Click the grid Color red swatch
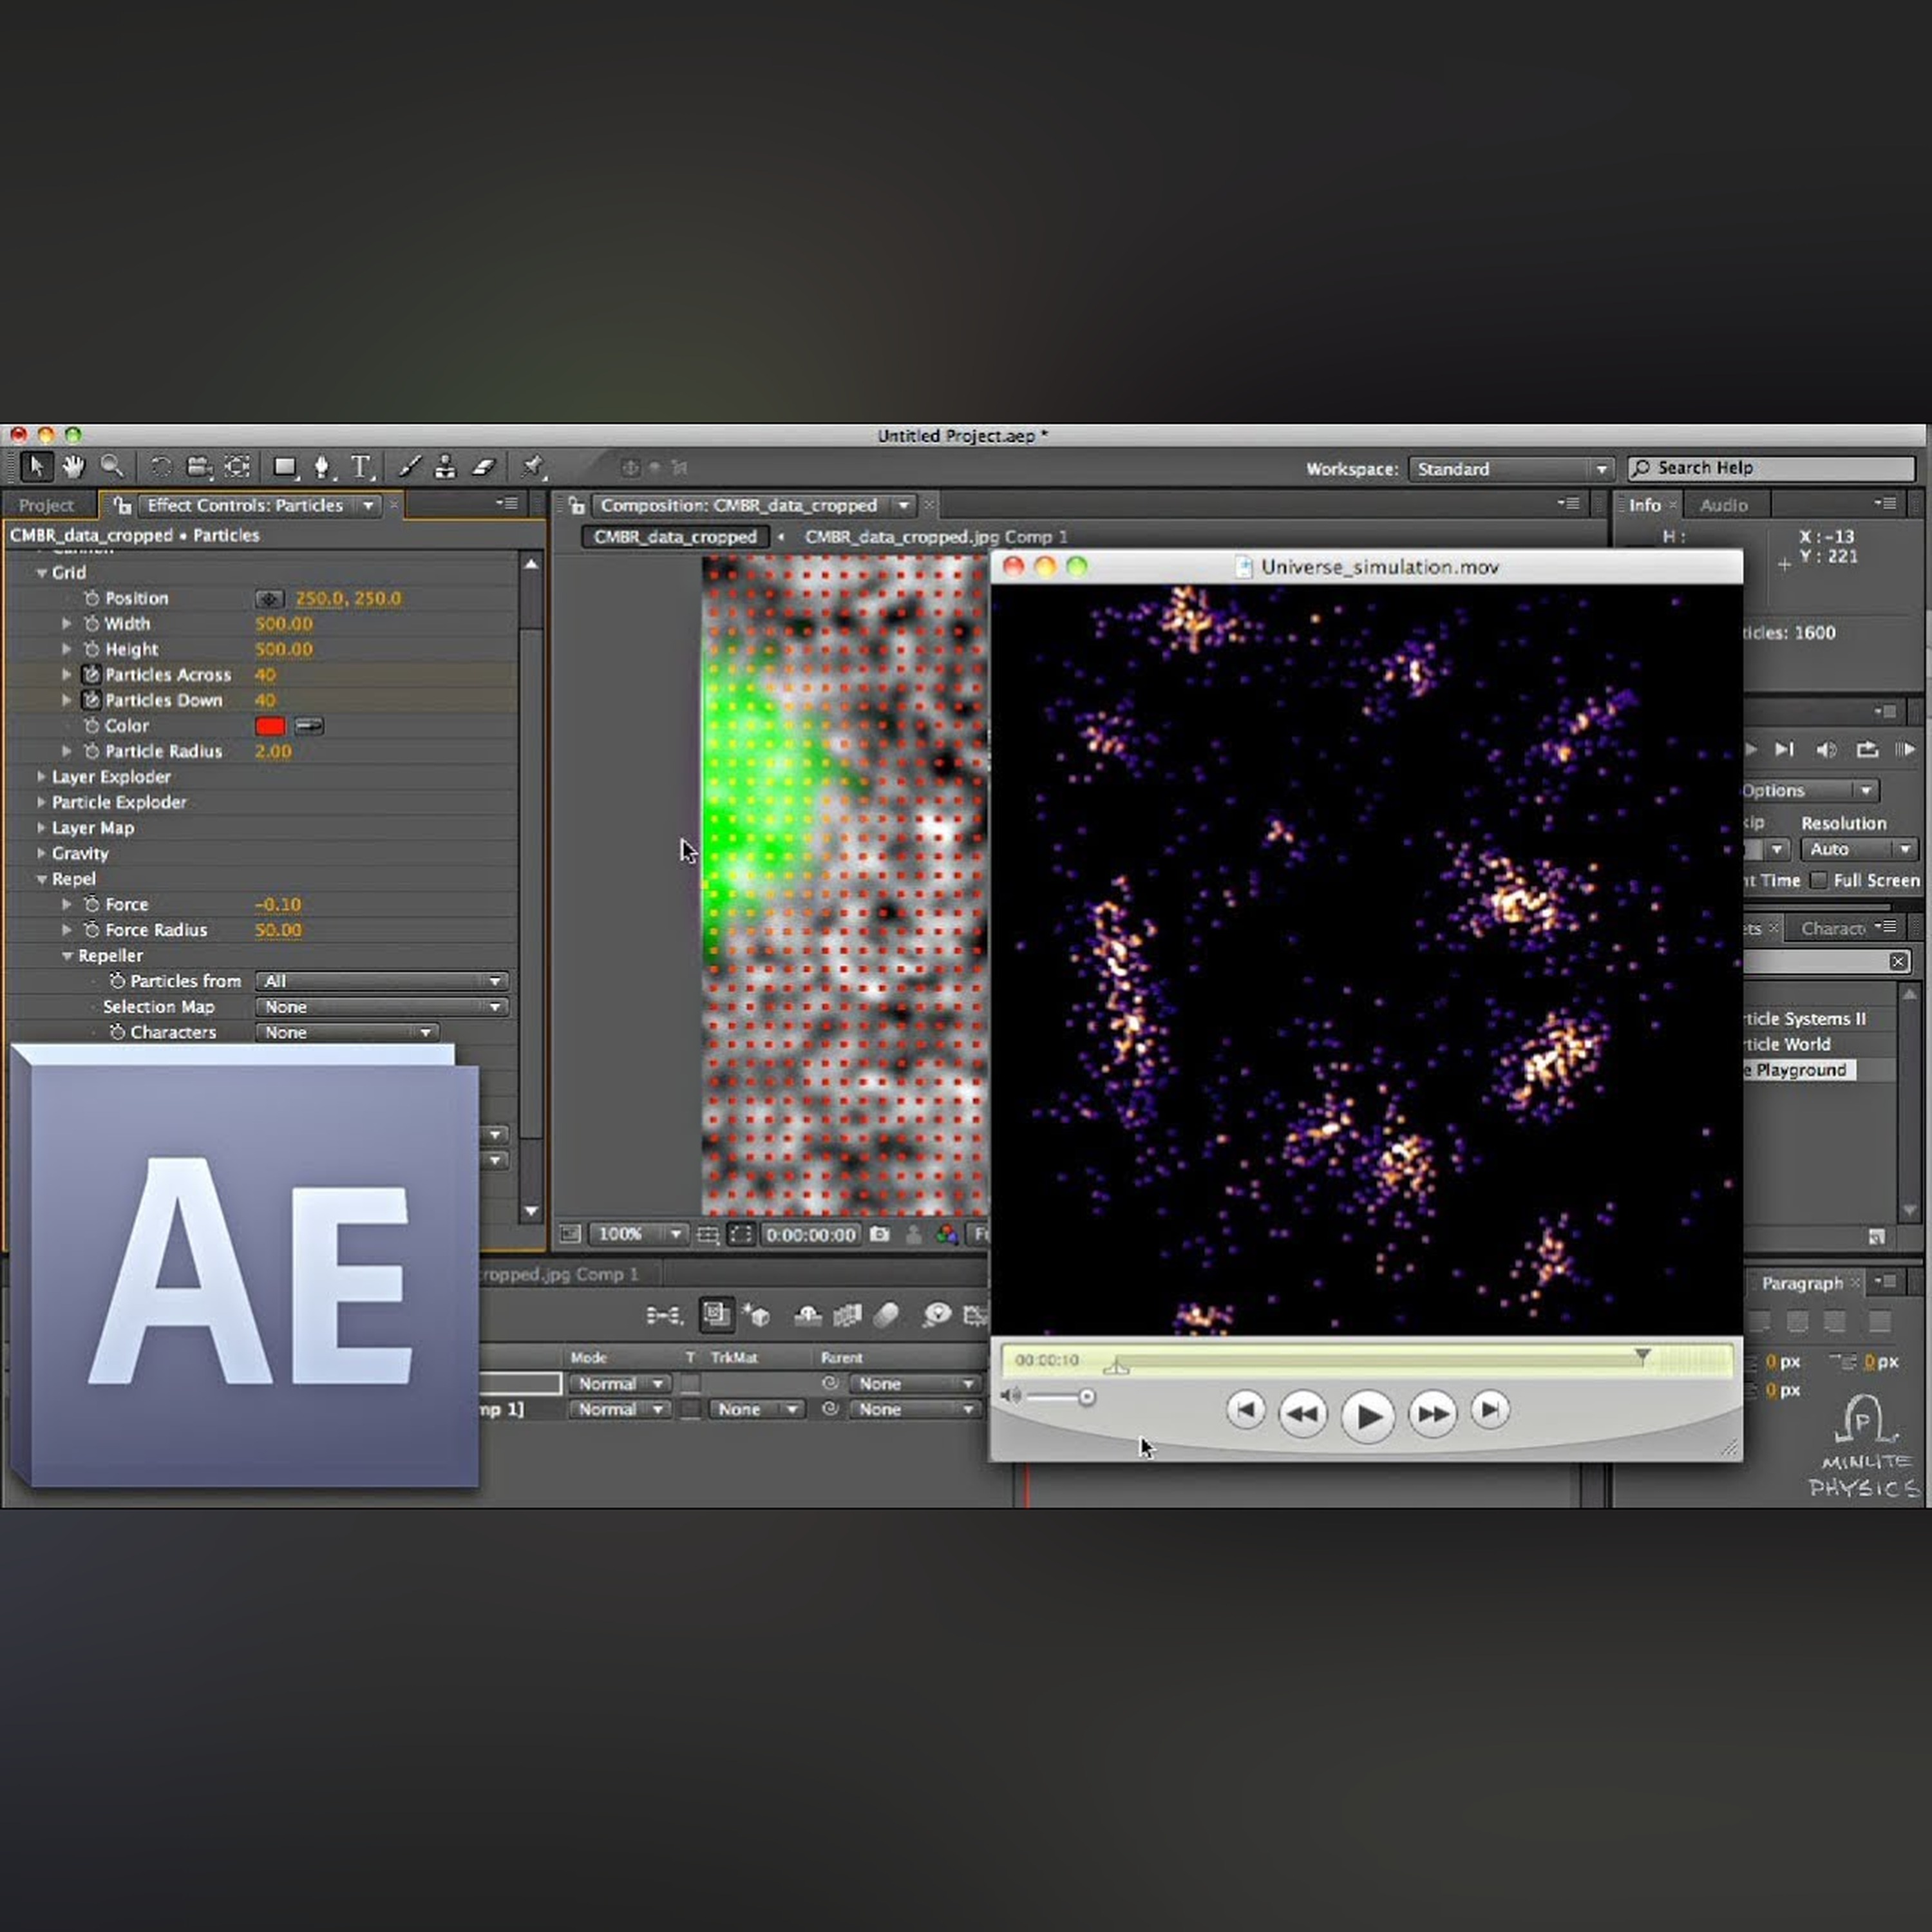Screen dimensions: 1932x1932 (x=270, y=726)
